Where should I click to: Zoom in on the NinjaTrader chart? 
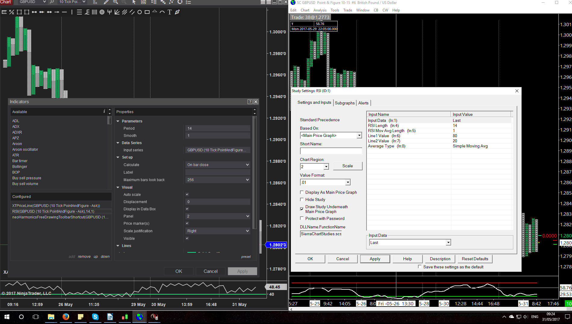pos(115,2)
